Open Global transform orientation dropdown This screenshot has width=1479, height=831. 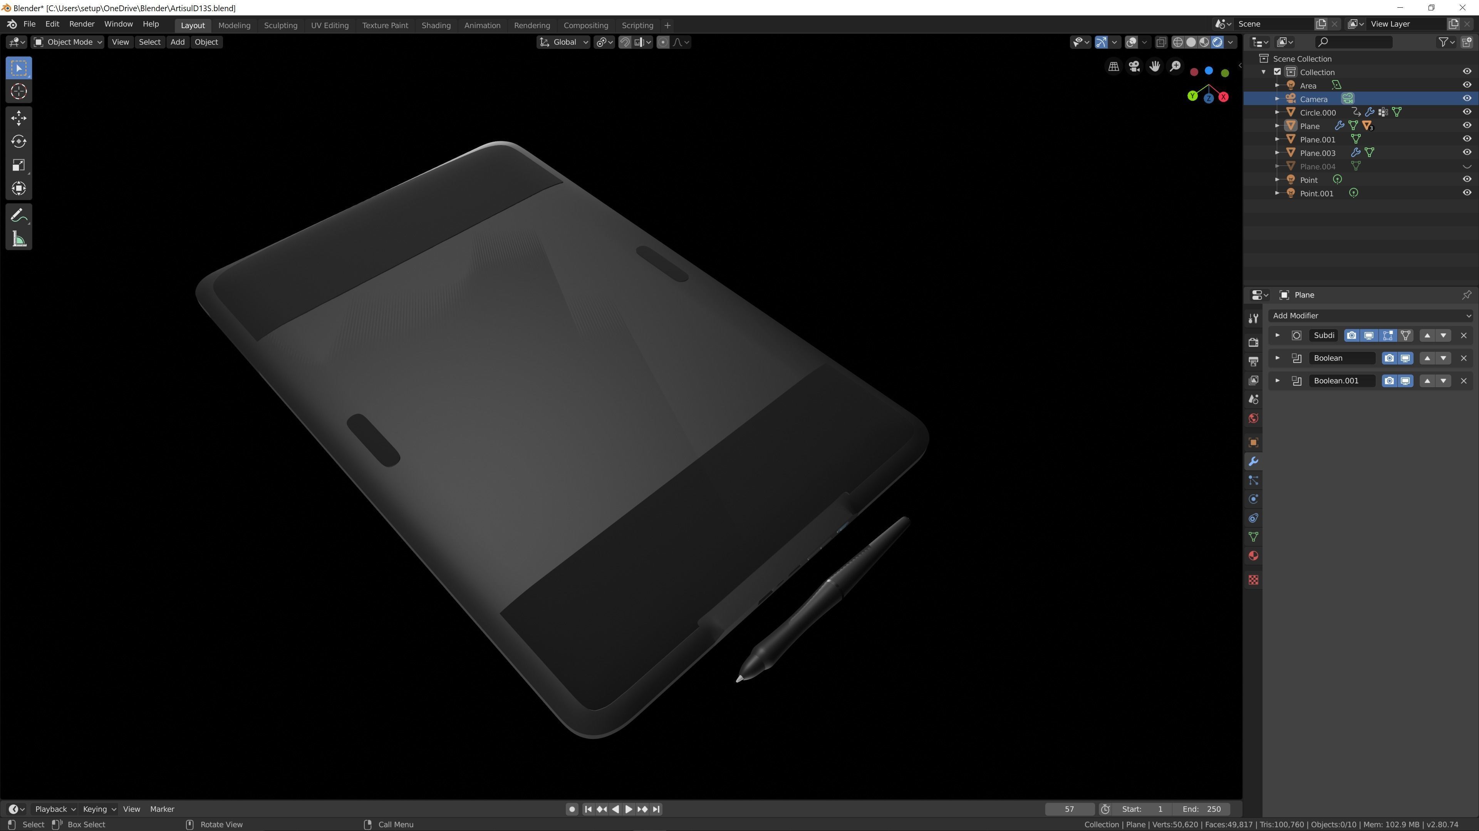[x=563, y=42]
